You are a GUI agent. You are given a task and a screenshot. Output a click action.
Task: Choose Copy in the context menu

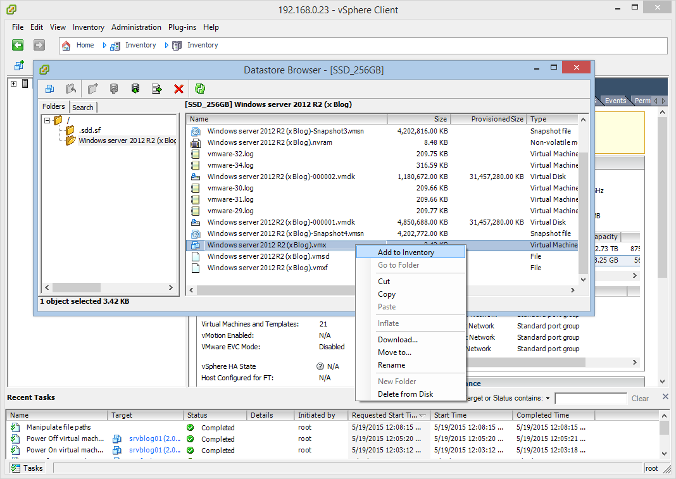(411, 294)
